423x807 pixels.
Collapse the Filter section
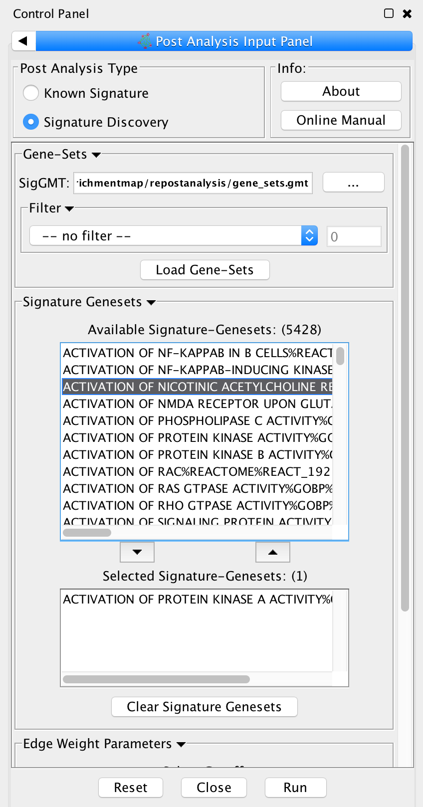[69, 208]
